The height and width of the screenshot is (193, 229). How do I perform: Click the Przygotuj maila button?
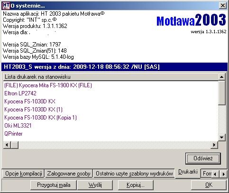(54, 185)
